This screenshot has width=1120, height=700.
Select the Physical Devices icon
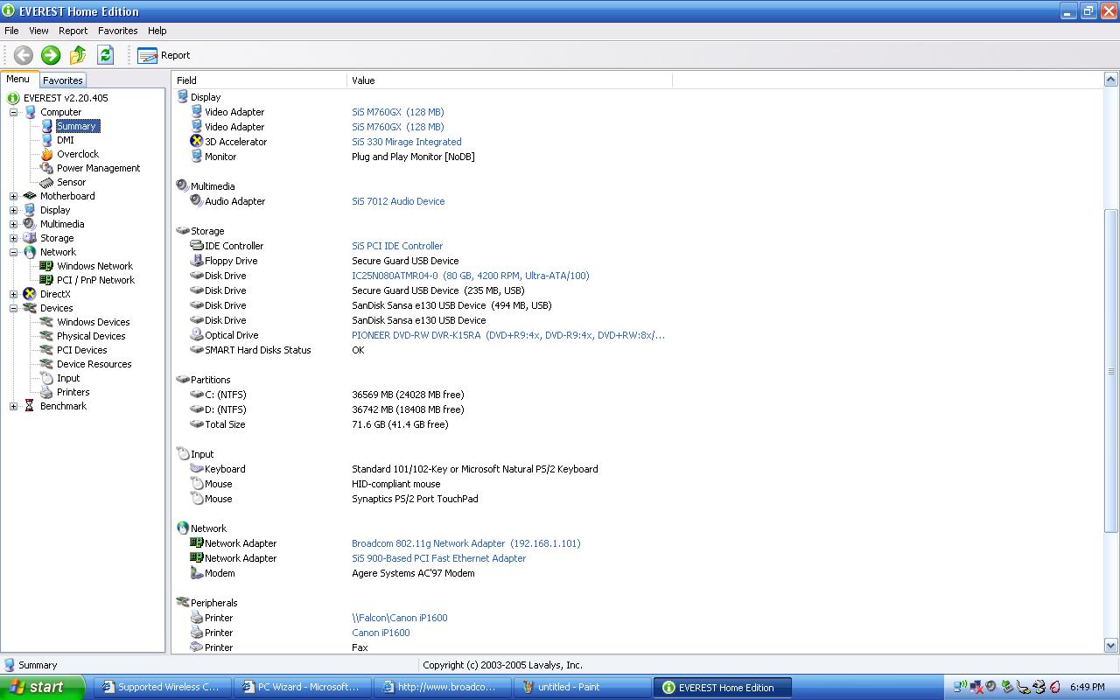tap(46, 336)
